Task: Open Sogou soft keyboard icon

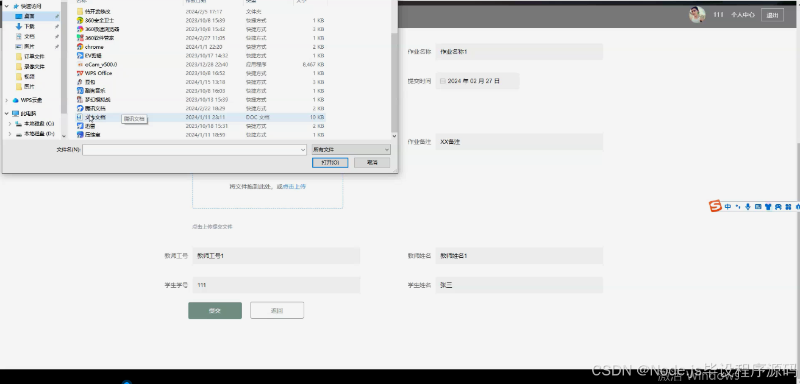Action: click(758, 206)
